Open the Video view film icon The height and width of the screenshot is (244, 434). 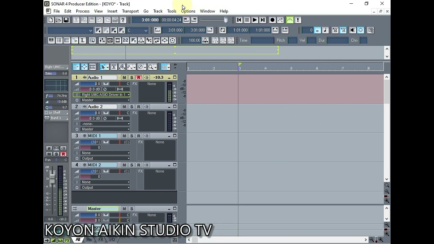pyautogui.click(x=118, y=40)
